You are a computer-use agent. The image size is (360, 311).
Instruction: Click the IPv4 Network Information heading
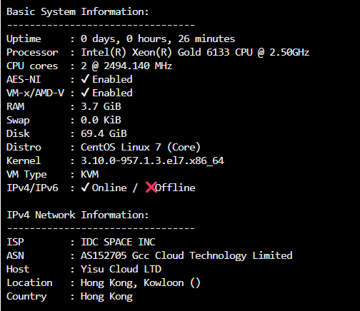[x=78, y=215]
